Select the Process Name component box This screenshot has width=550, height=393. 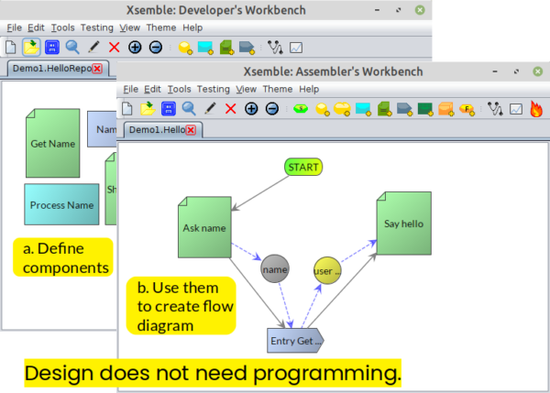click(x=61, y=205)
